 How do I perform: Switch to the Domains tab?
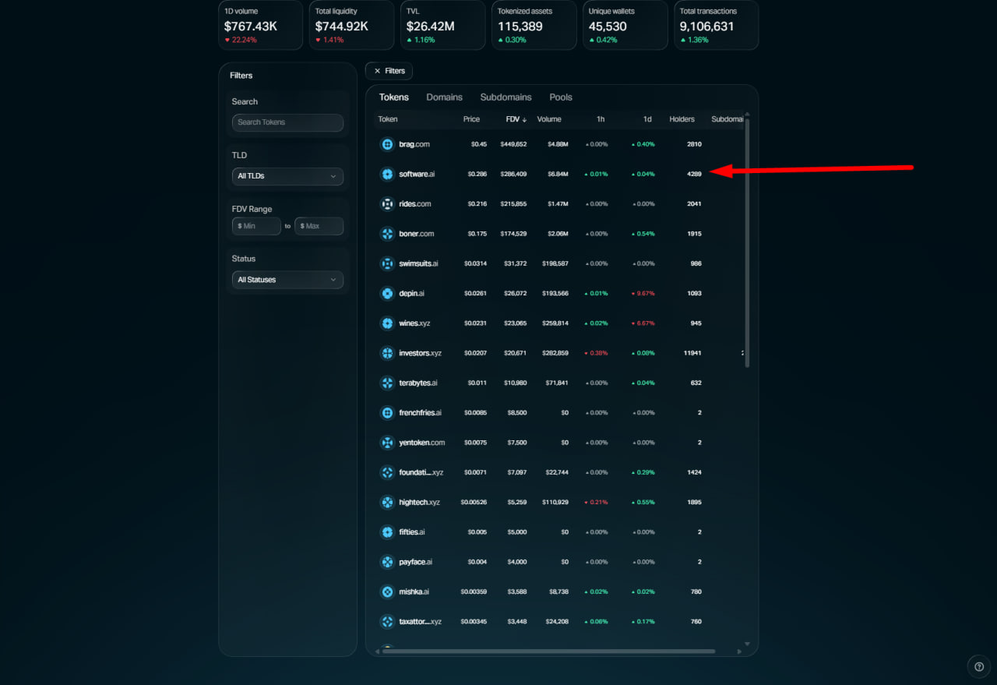tap(444, 97)
